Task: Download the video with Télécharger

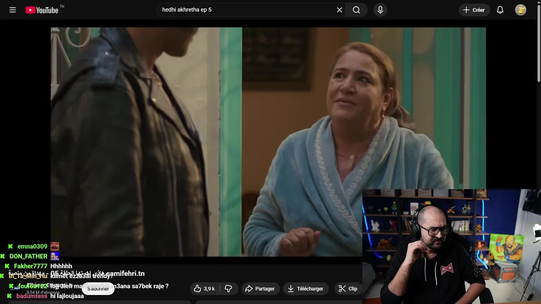Action: tap(305, 289)
